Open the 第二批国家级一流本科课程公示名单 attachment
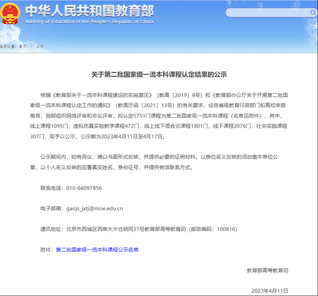The image size is (318, 296). (x=97, y=249)
